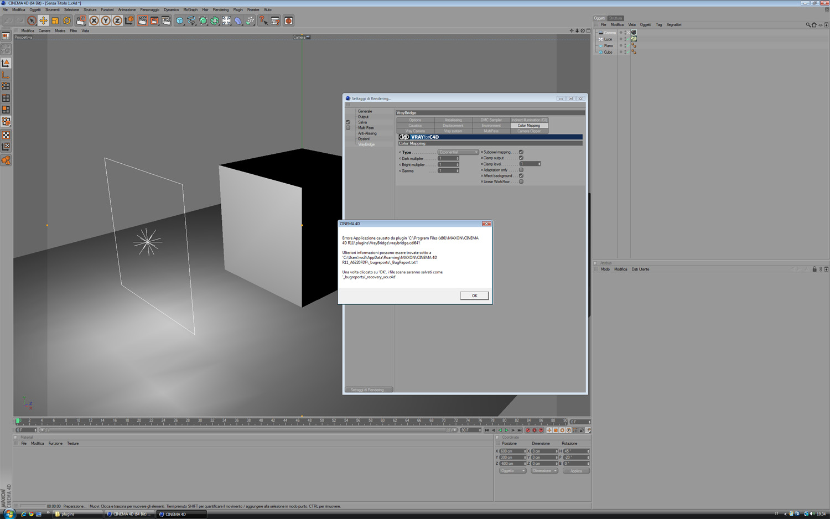Click the Applica button

576,471
